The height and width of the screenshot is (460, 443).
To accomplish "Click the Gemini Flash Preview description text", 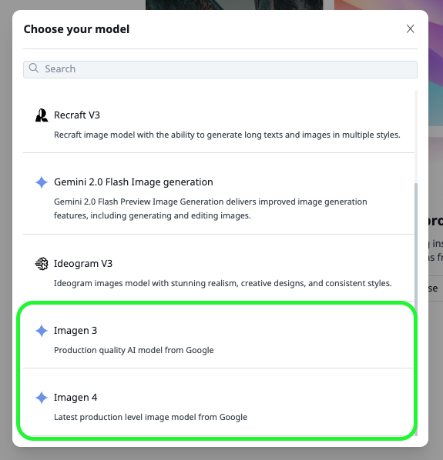I will [210, 208].
